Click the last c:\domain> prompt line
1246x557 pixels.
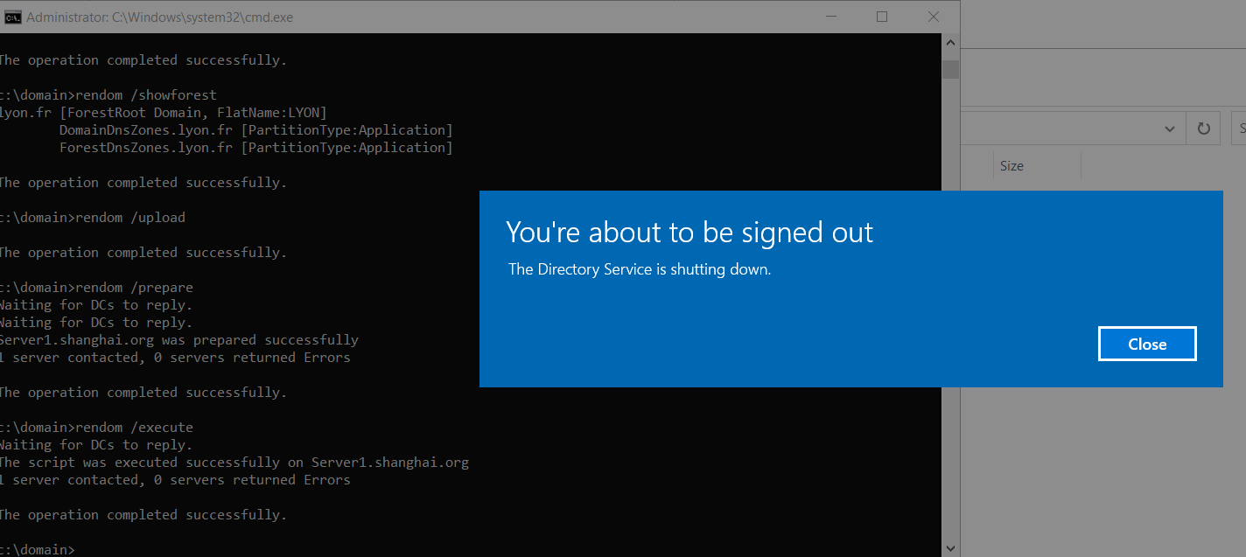point(38,549)
